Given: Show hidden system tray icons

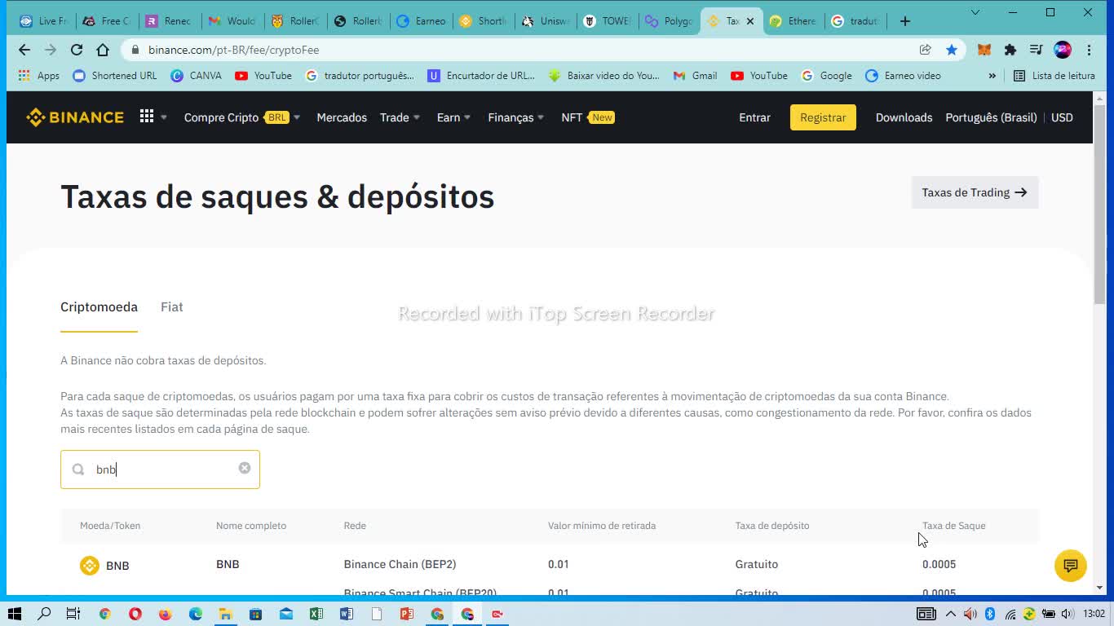Looking at the screenshot, I should pos(950,614).
